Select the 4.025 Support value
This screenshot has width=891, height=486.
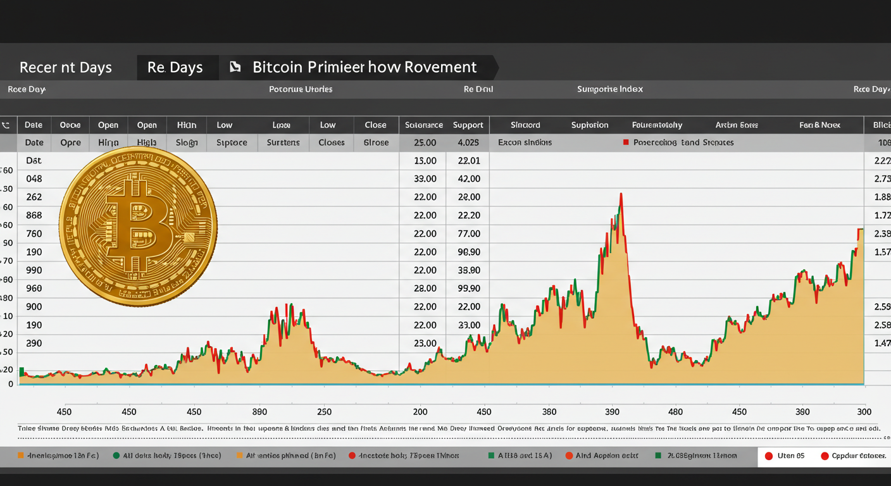pyautogui.click(x=468, y=143)
